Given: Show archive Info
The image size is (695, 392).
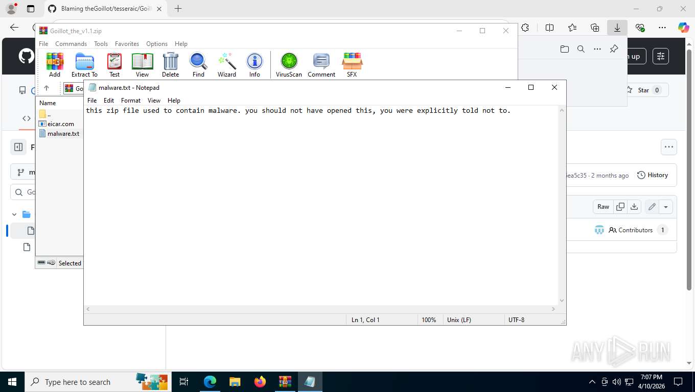Looking at the screenshot, I should point(254,65).
